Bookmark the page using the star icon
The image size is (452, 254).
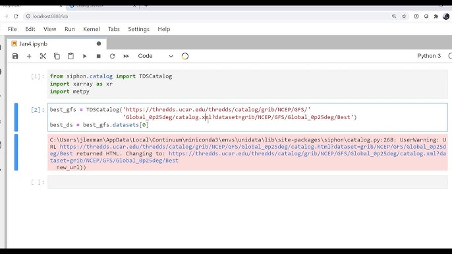pyautogui.click(x=404, y=16)
